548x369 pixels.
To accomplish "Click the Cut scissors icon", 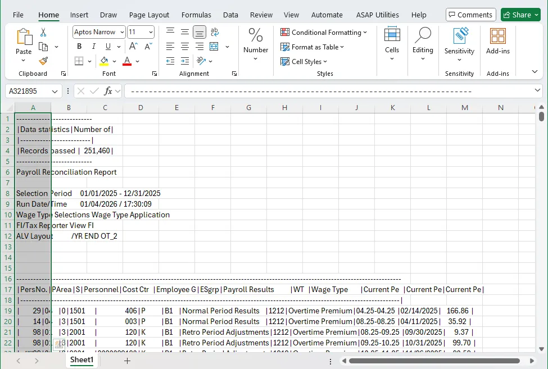I will pyautogui.click(x=43, y=33).
